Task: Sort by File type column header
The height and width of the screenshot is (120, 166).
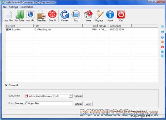Action: pos(103,26)
